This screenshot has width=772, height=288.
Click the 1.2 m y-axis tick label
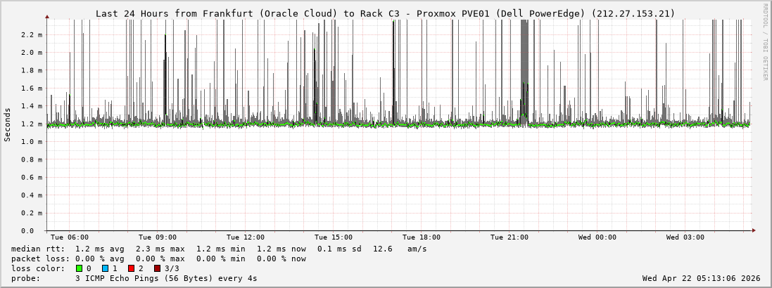tap(32, 124)
